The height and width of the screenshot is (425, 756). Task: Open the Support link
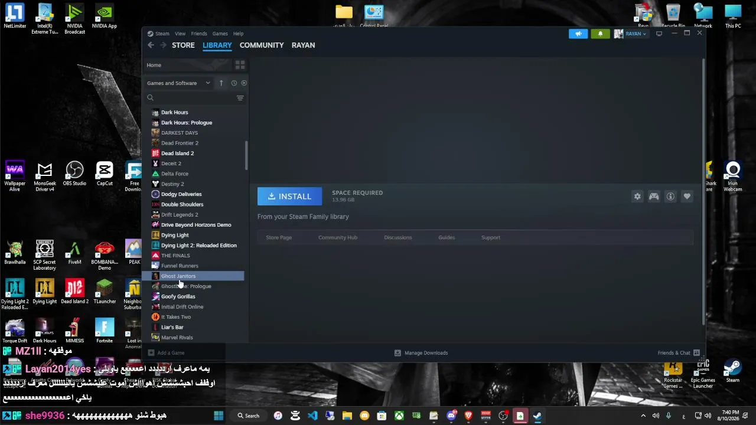(x=491, y=237)
